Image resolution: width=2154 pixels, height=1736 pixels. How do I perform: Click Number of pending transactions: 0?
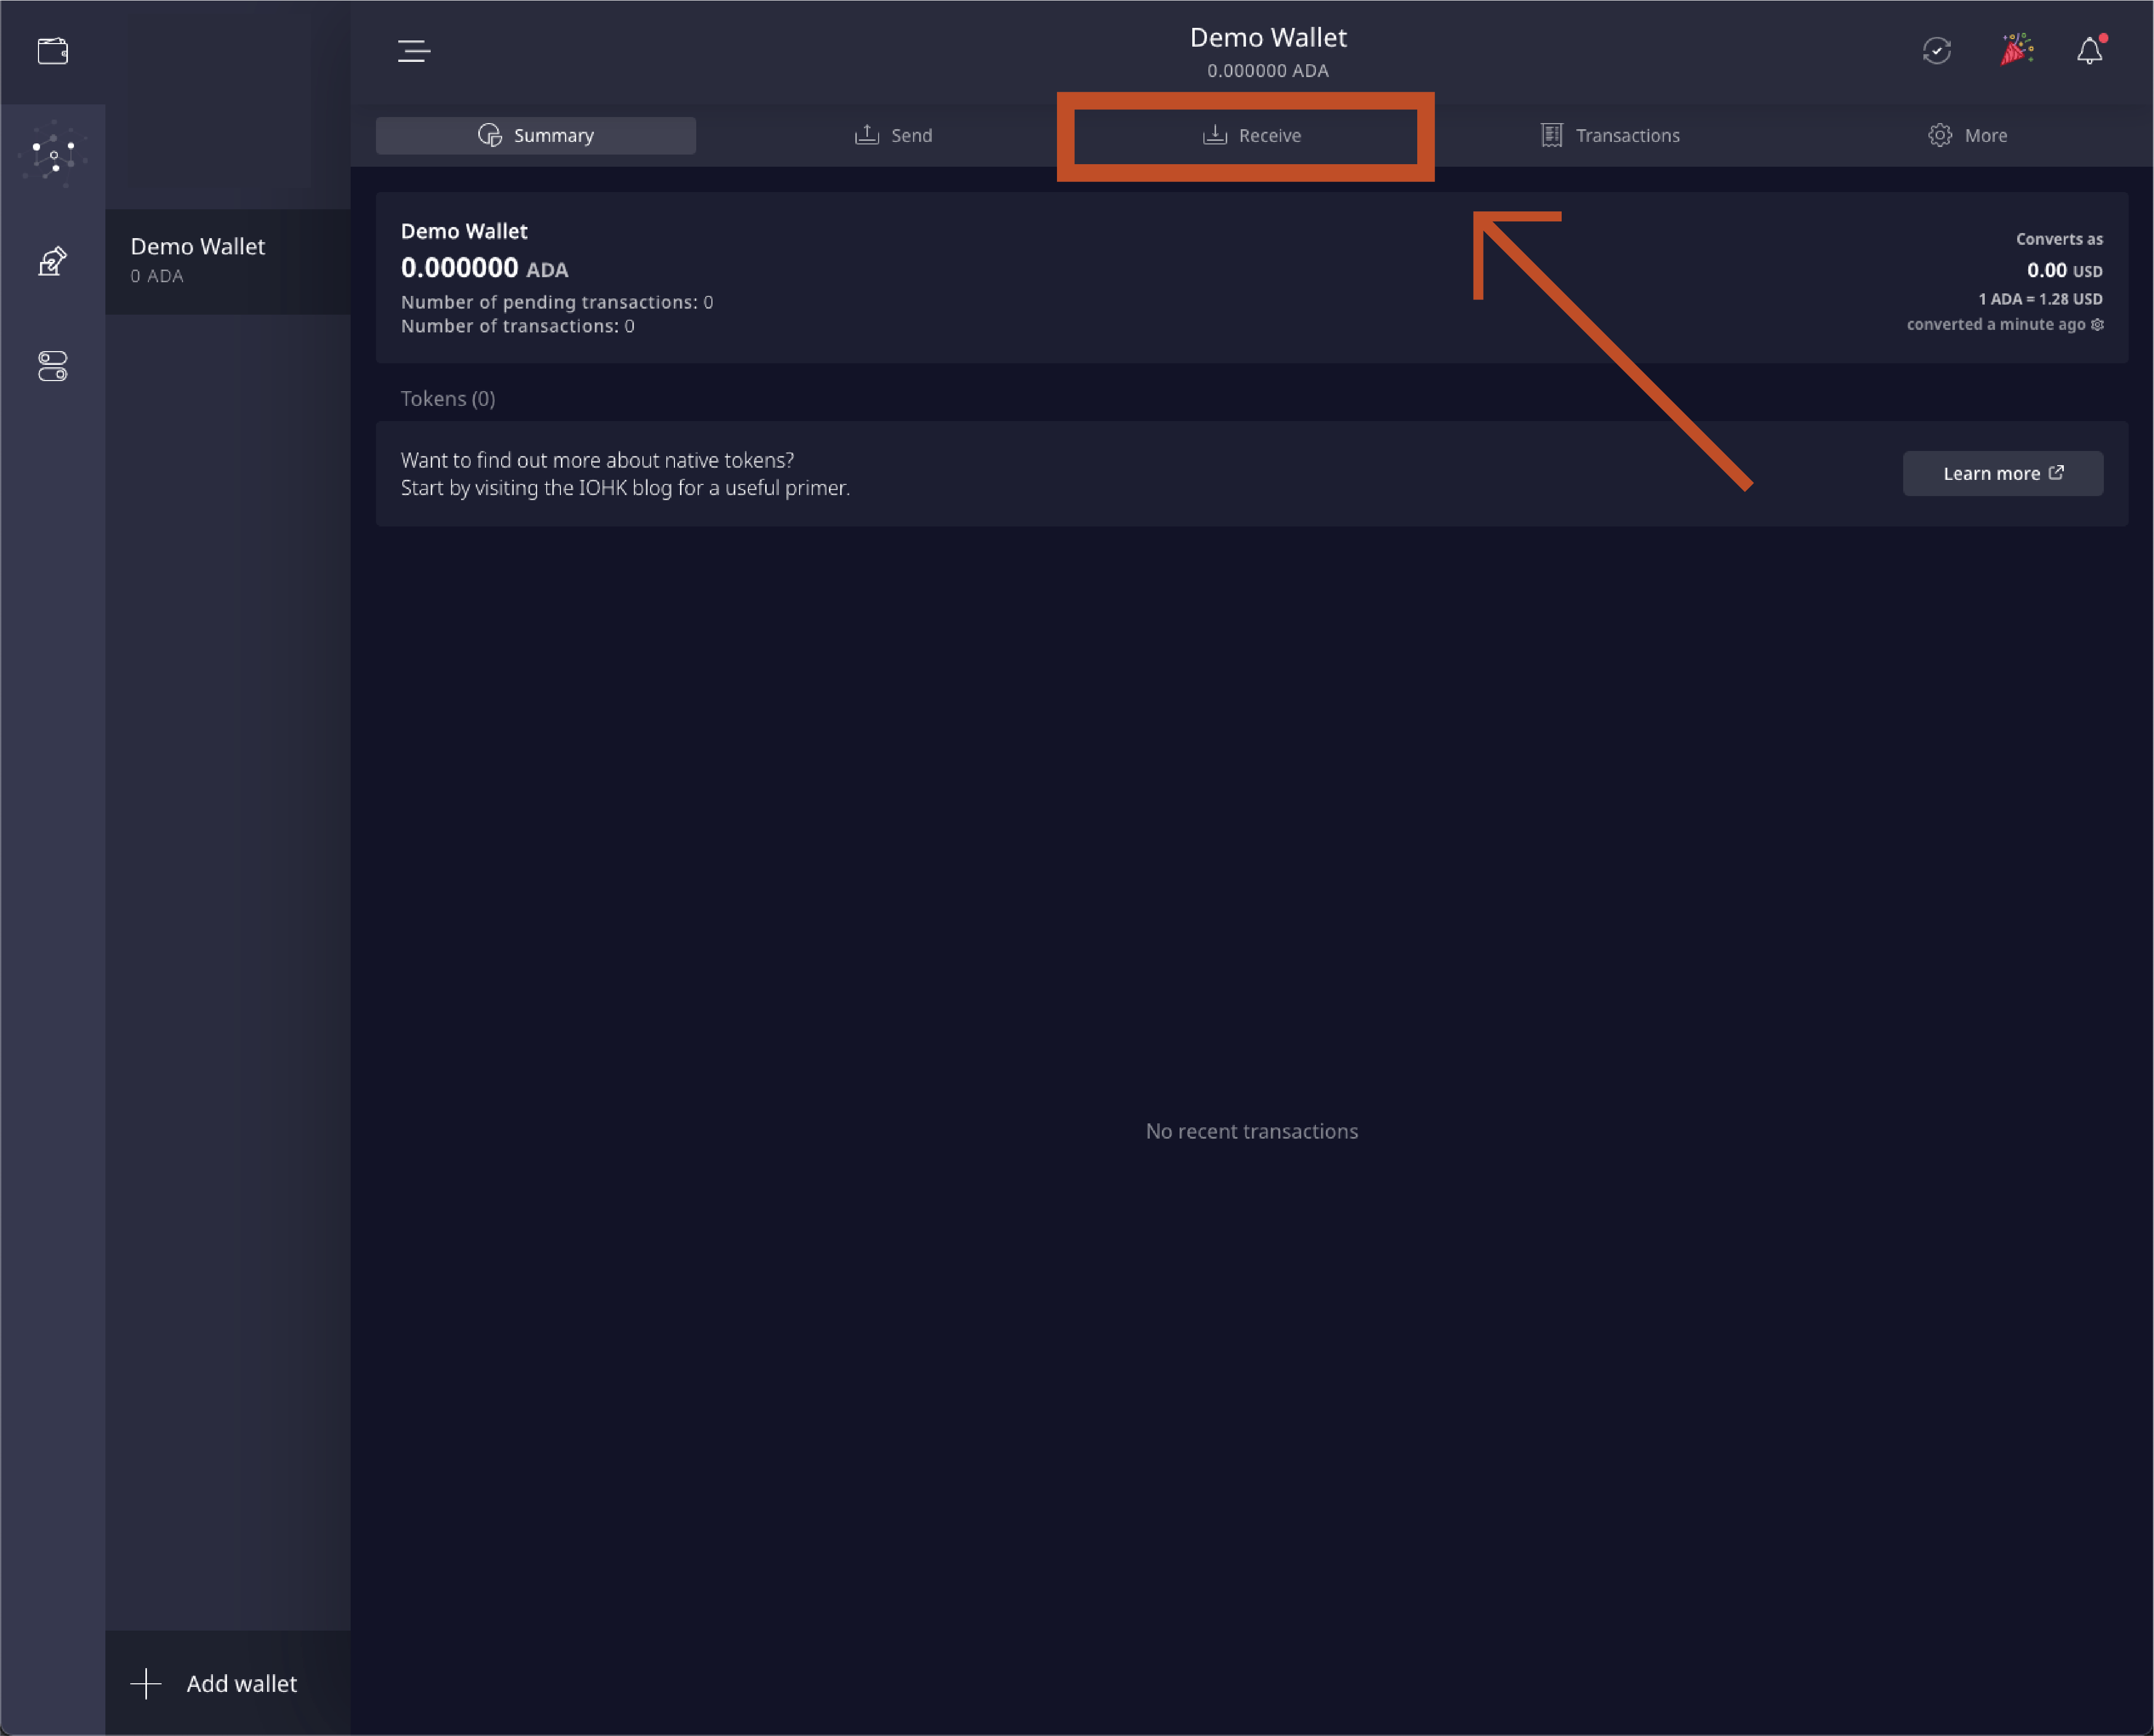(x=557, y=302)
